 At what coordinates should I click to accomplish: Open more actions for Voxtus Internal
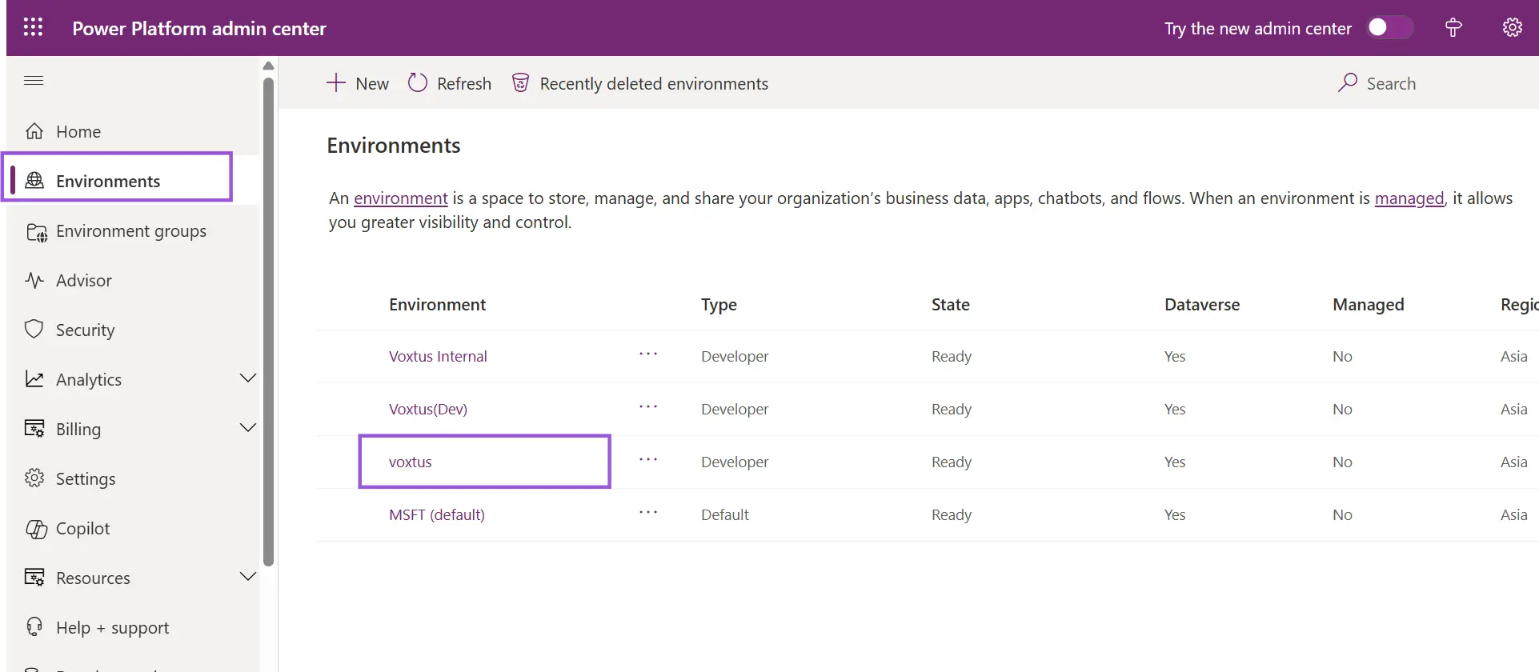click(648, 354)
